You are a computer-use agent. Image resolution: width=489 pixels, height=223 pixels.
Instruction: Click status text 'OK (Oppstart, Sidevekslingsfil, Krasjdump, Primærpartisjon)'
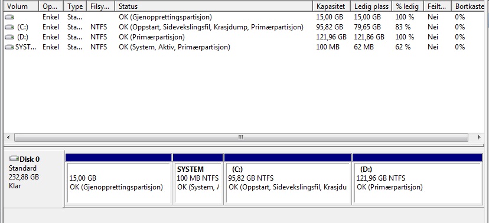point(211,27)
